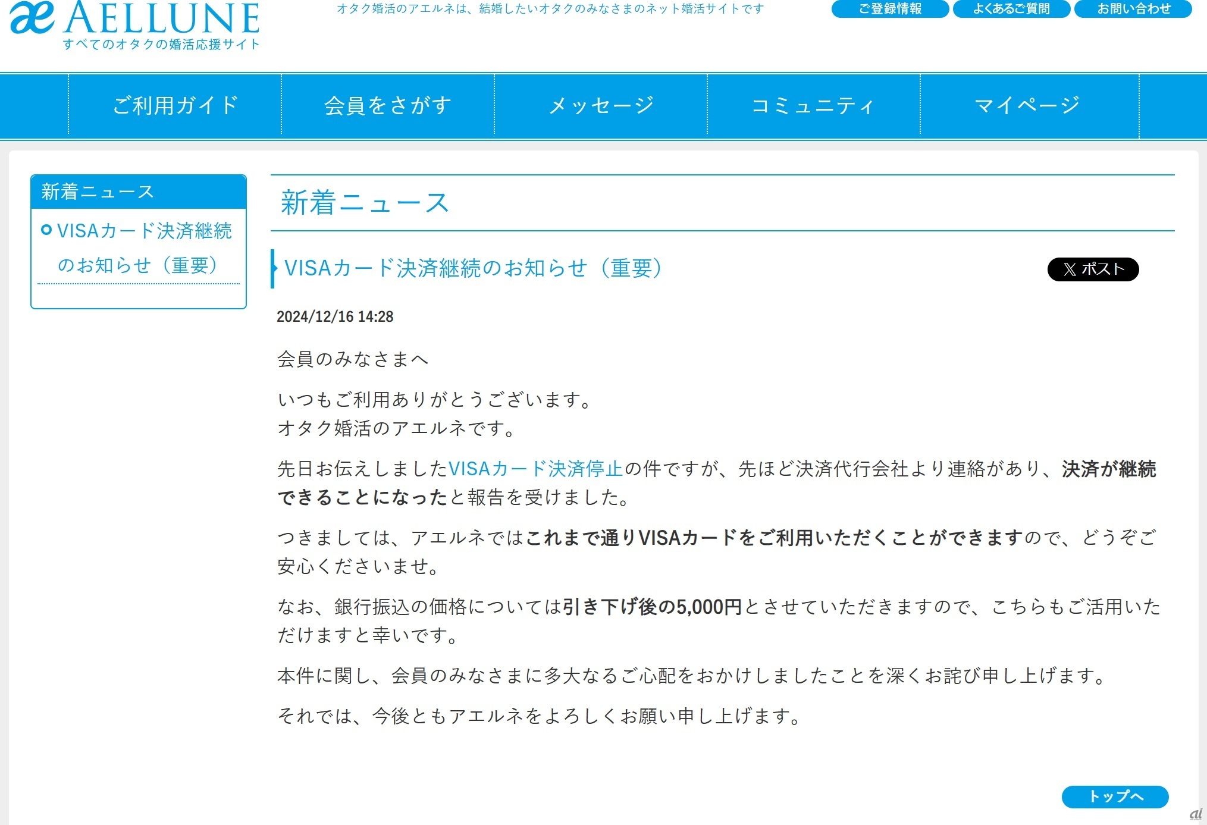
Task: Click the apology sentence 本件に関し、会員のみなさまに
Action: pos(693,676)
